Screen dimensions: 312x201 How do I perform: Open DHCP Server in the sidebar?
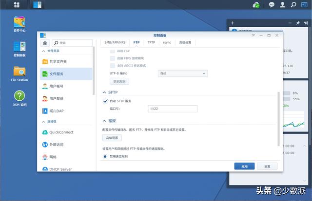(66, 169)
